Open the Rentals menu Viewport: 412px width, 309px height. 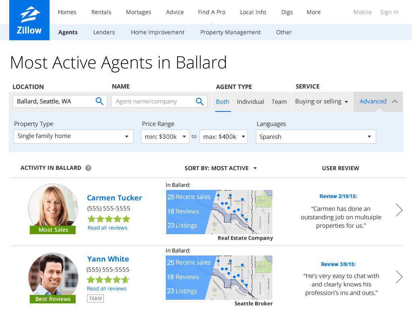pyautogui.click(x=101, y=12)
